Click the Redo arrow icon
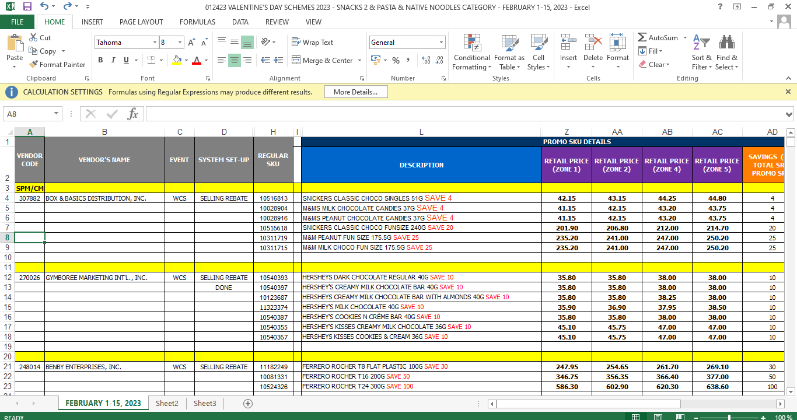This screenshot has height=420, width=797. click(68, 7)
